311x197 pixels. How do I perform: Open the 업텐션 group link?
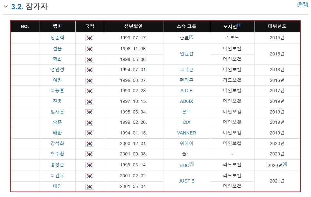[x=186, y=54]
